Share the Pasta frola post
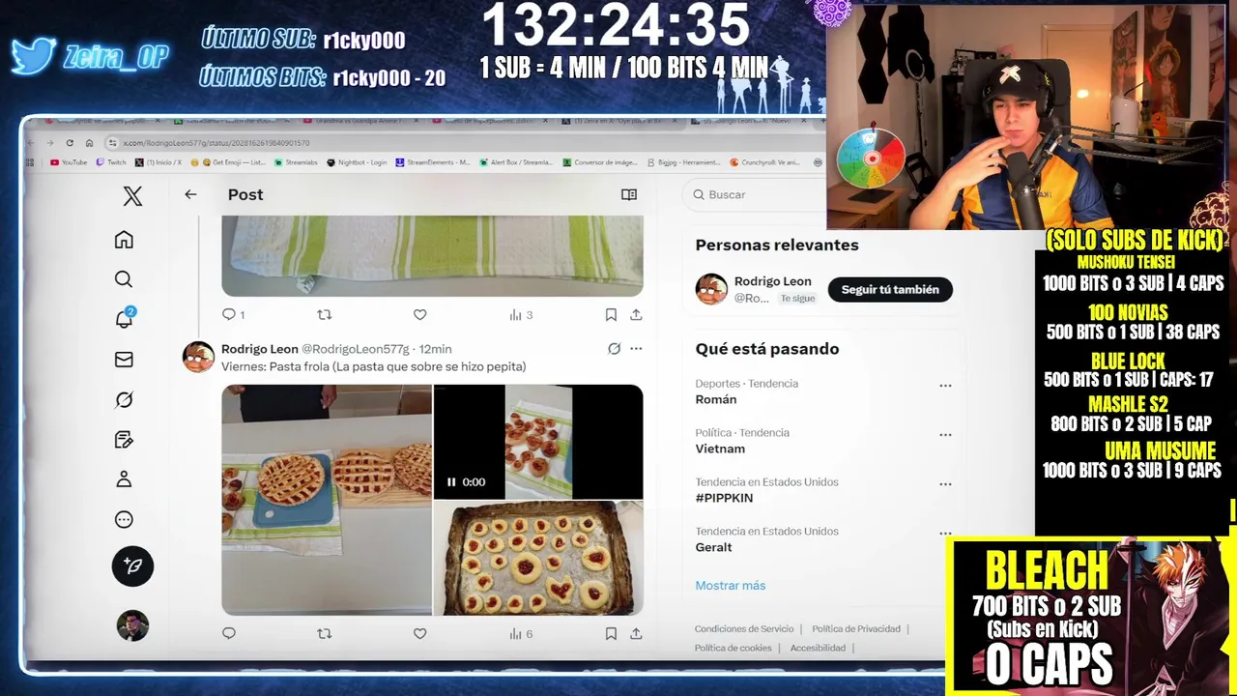Viewport: 1237px width, 696px height. click(x=636, y=633)
